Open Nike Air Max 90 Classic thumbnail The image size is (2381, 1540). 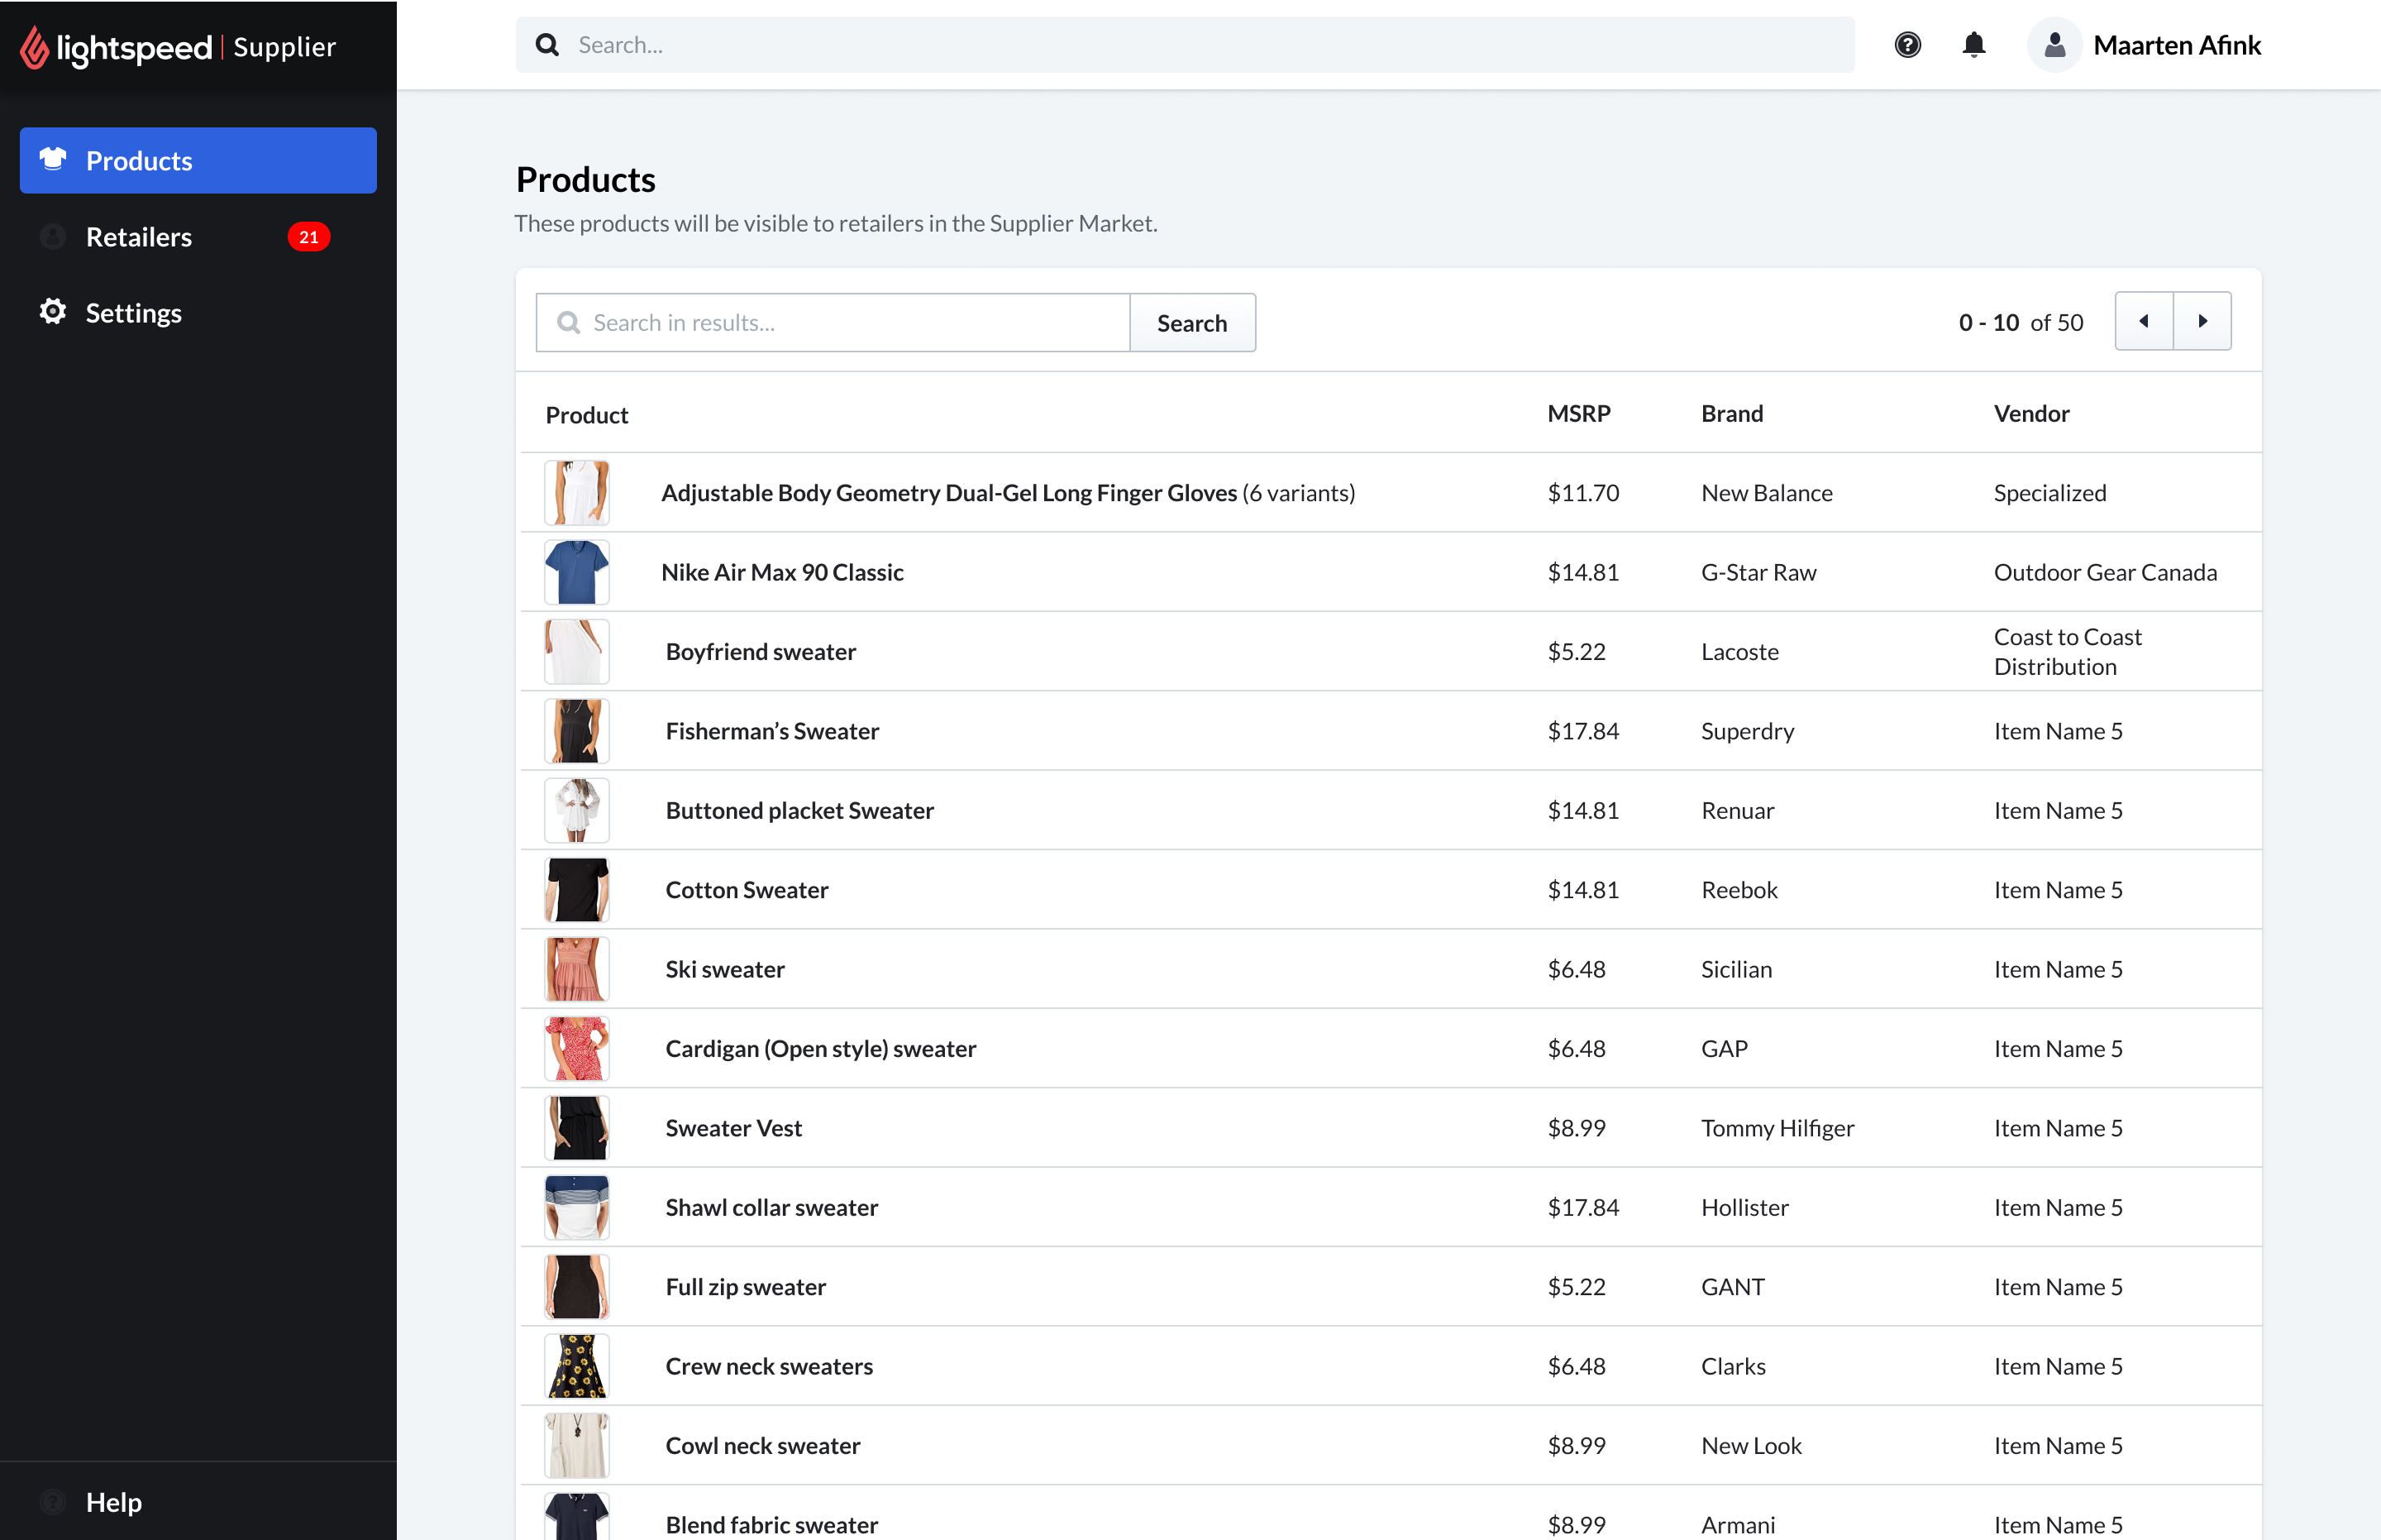[577, 572]
